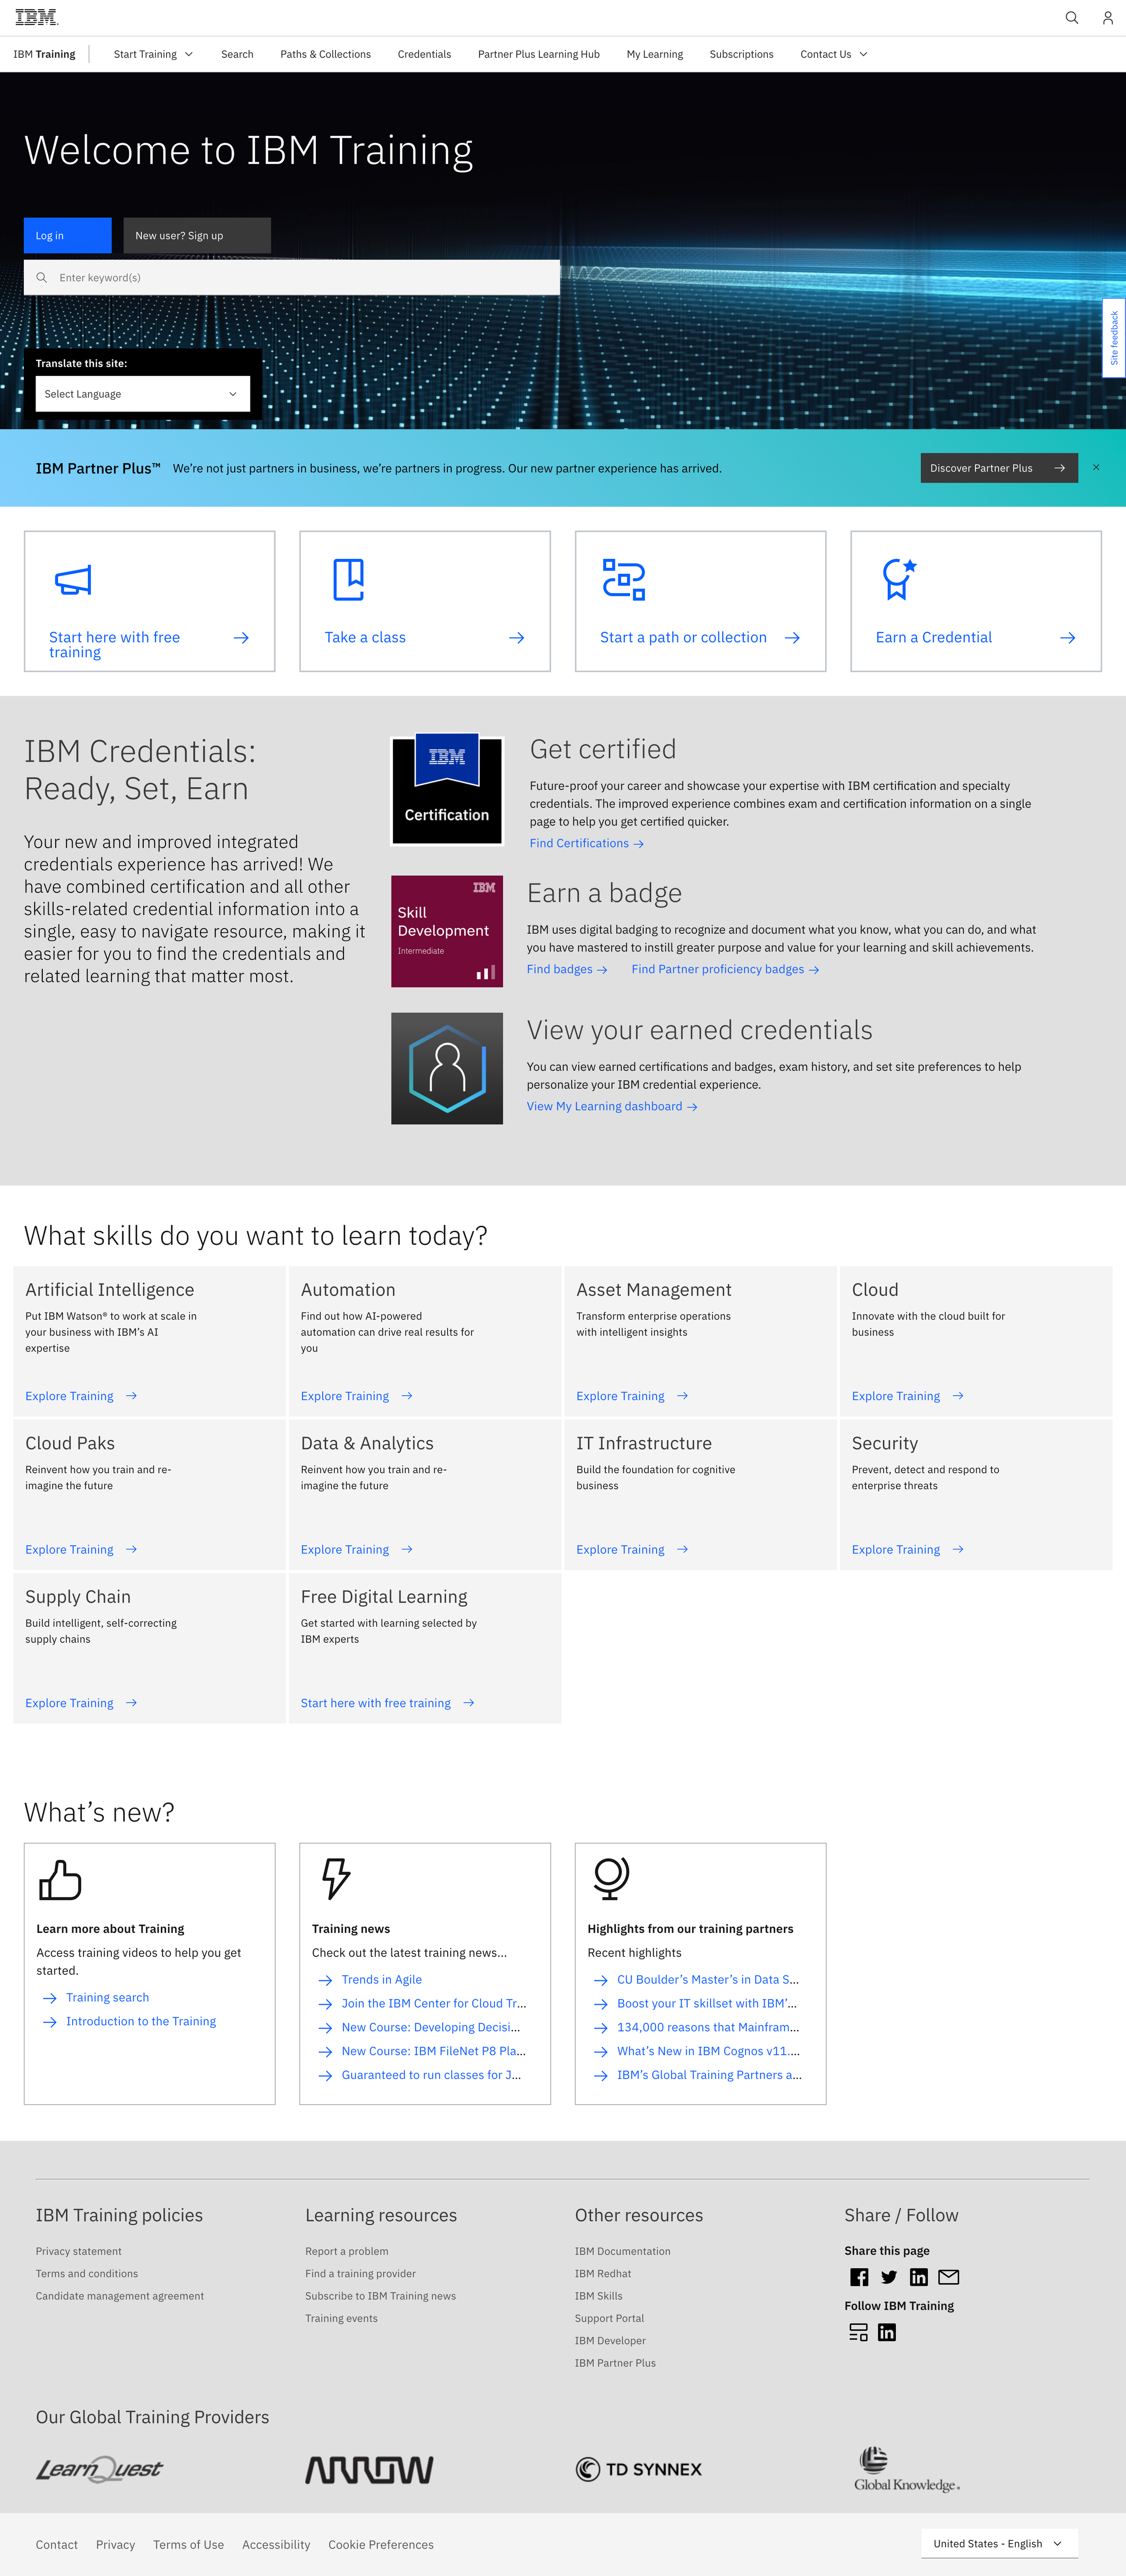This screenshot has height=2576, width=1126.
Task: Click Report a problem footer link
Action: click(x=347, y=2251)
